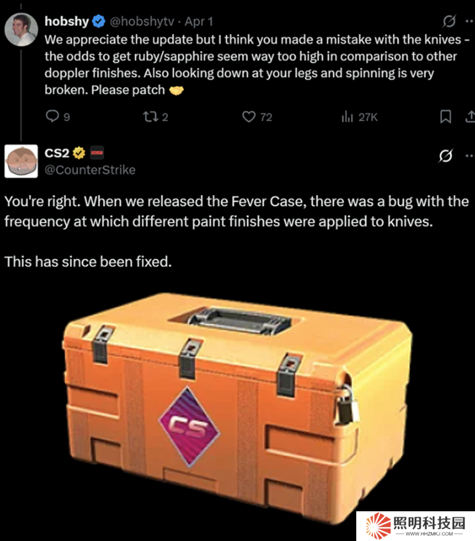Open hobshy's profile picture

21,30
